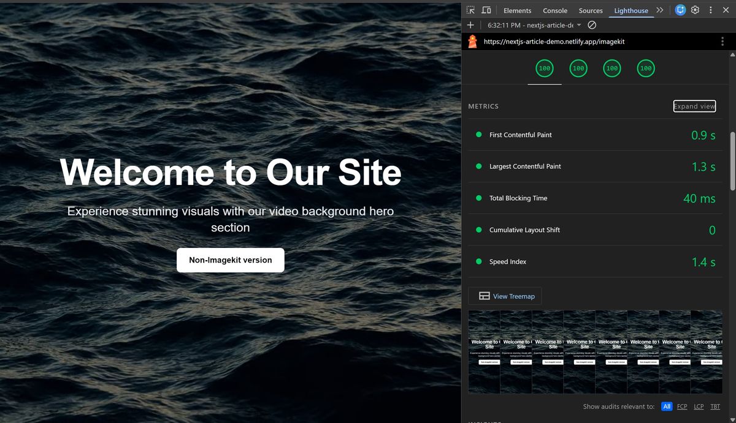736x423 pixels.
Task: Expand the First Contentful Paint metric
Action: tap(595, 135)
